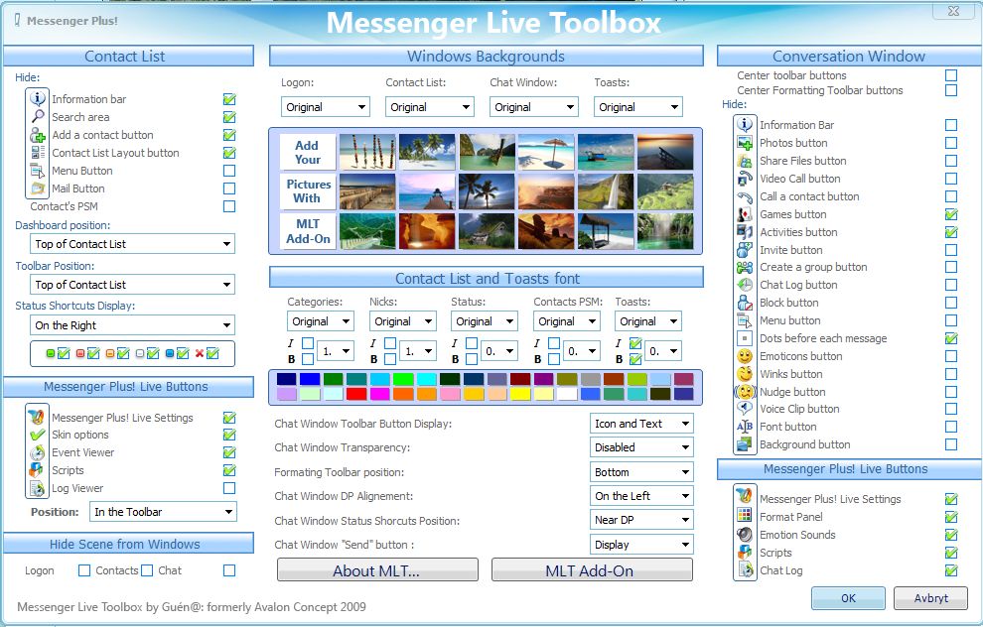Screen dimensions: 983x627
Task: Click the Emotion Sounds speaker icon
Action: coord(745,535)
